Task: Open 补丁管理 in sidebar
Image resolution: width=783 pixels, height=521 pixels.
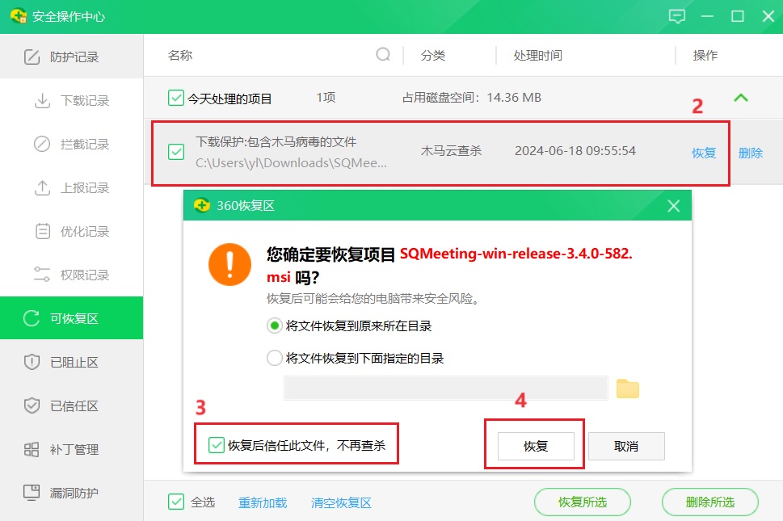Action: tap(71, 450)
